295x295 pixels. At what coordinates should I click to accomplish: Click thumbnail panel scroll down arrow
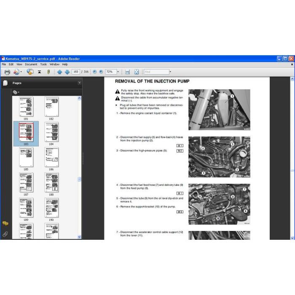[79, 237]
